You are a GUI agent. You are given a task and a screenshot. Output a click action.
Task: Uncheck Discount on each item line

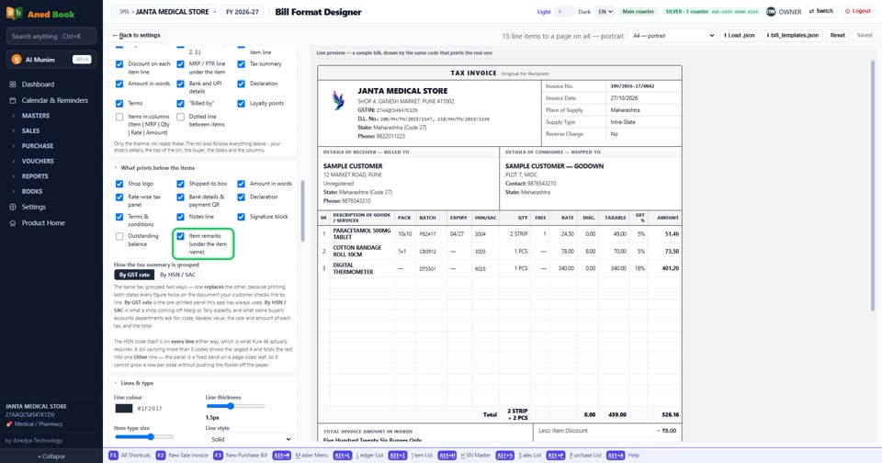pos(119,64)
